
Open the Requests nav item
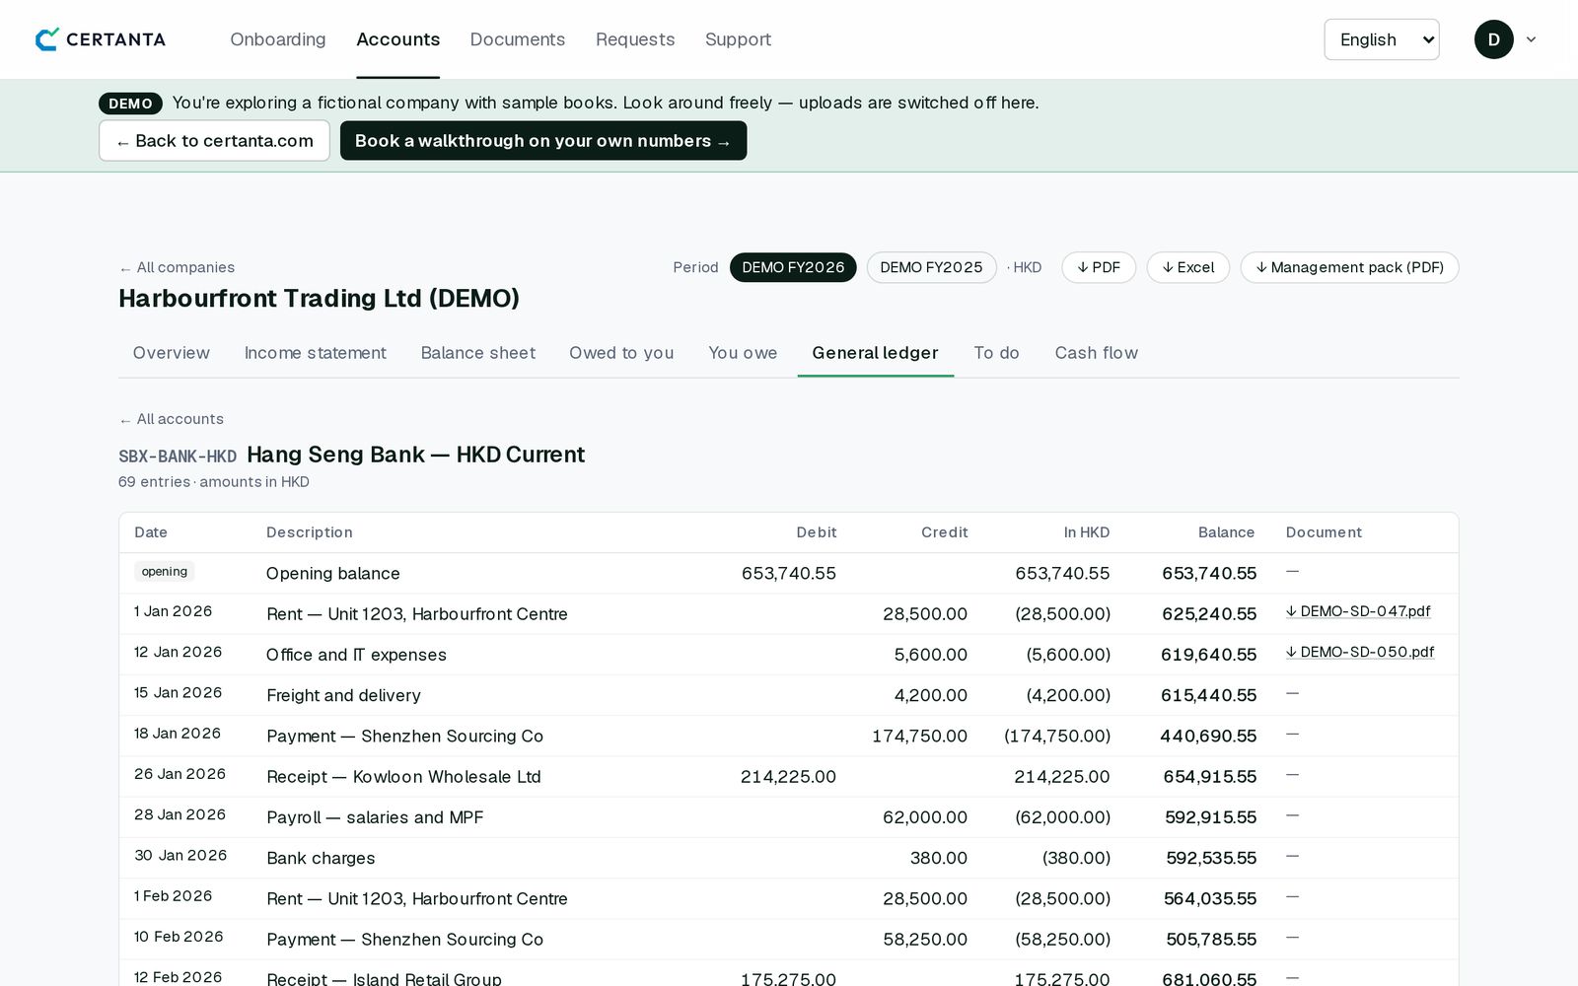point(635,39)
